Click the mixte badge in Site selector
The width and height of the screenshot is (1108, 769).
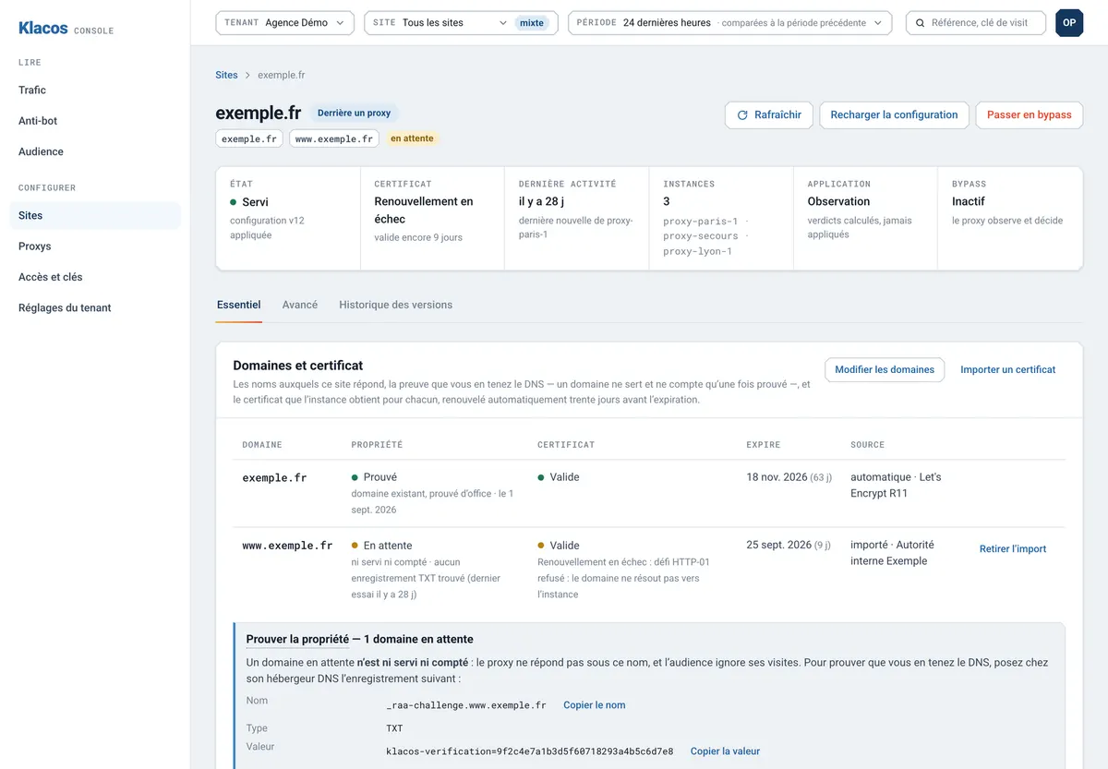tap(532, 23)
